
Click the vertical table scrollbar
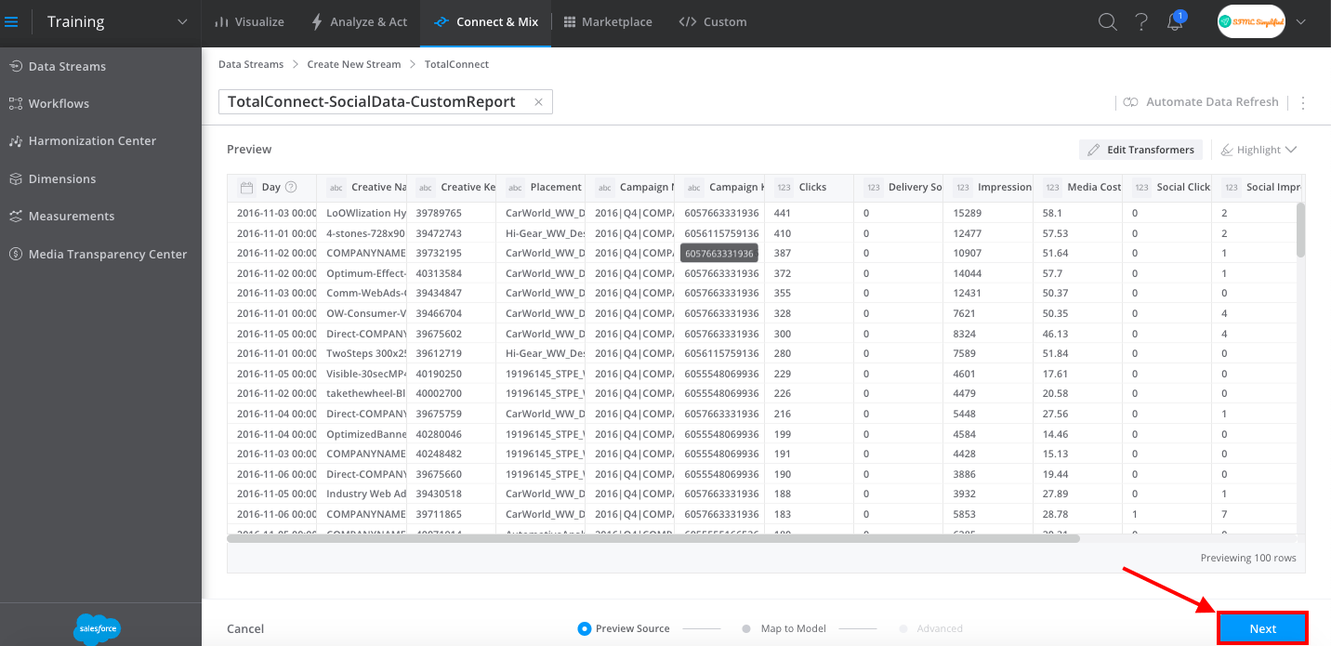click(x=1300, y=230)
